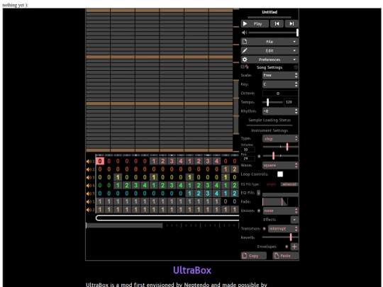Image resolution: width=383 pixels, height=287 pixels.
Task: Click the loop bar below the channels
Action: click(x=167, y=218)
